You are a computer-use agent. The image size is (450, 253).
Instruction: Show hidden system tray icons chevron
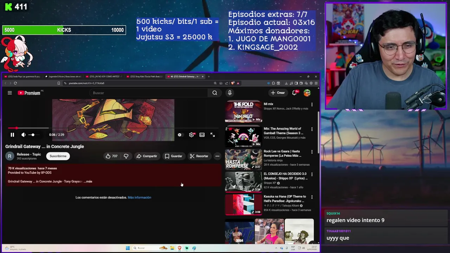click(276, 248)
